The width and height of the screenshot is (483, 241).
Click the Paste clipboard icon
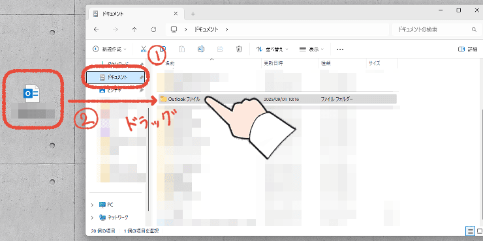[181, 49]
